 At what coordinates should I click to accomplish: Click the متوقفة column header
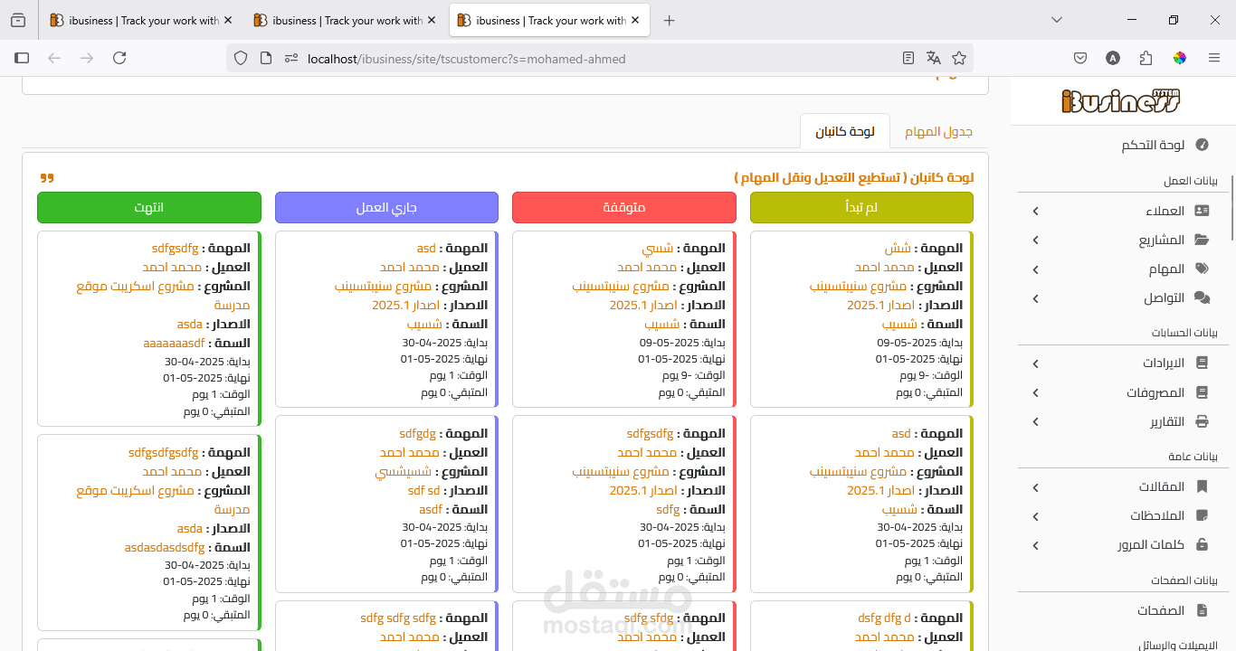point(624,207)
